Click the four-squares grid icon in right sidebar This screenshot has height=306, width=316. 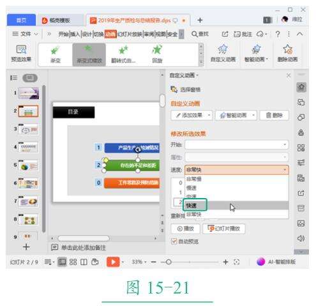(x=301, y=148)
